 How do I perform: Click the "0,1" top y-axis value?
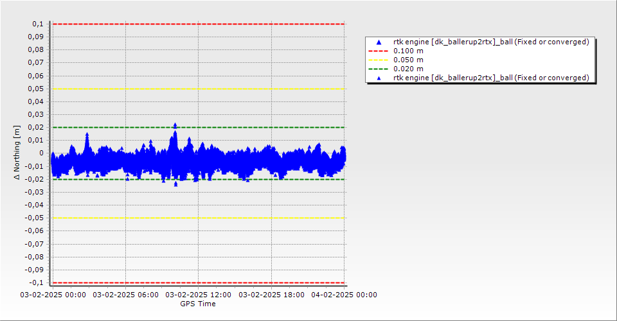pos(38,24)
